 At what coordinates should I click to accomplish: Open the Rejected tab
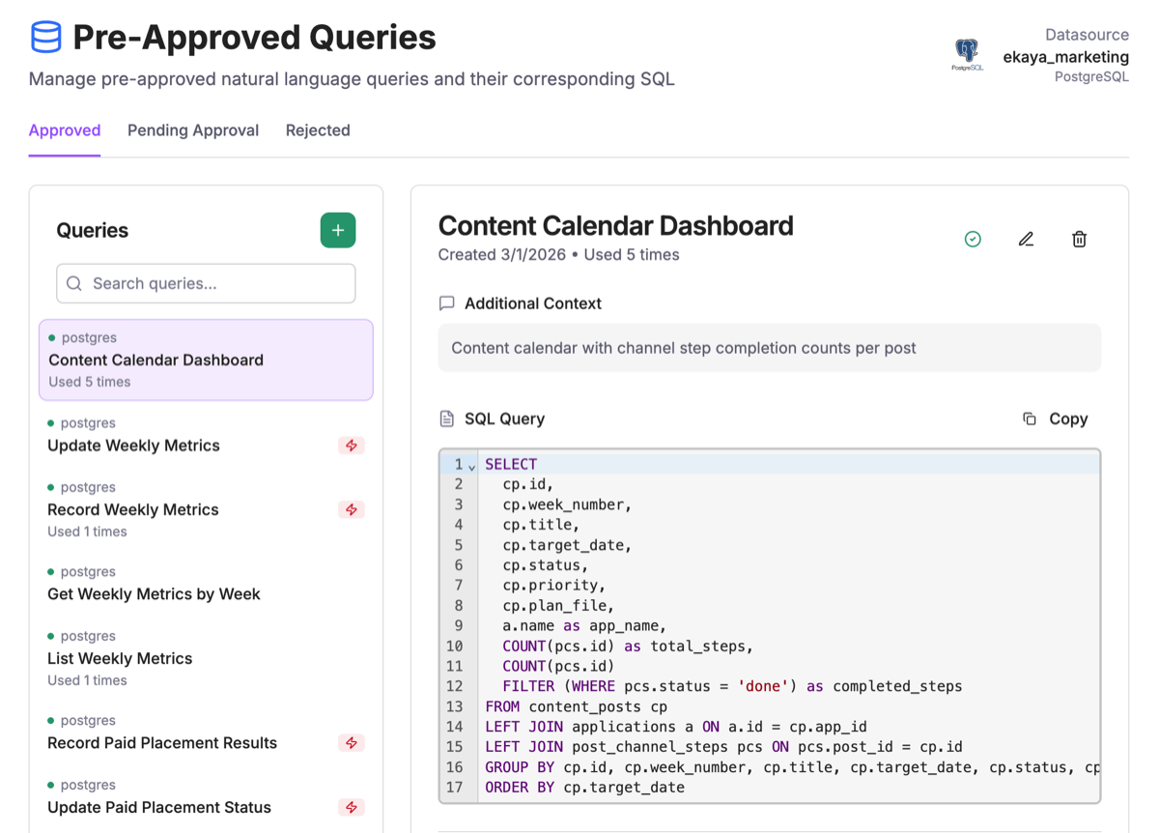click(318, 130)
